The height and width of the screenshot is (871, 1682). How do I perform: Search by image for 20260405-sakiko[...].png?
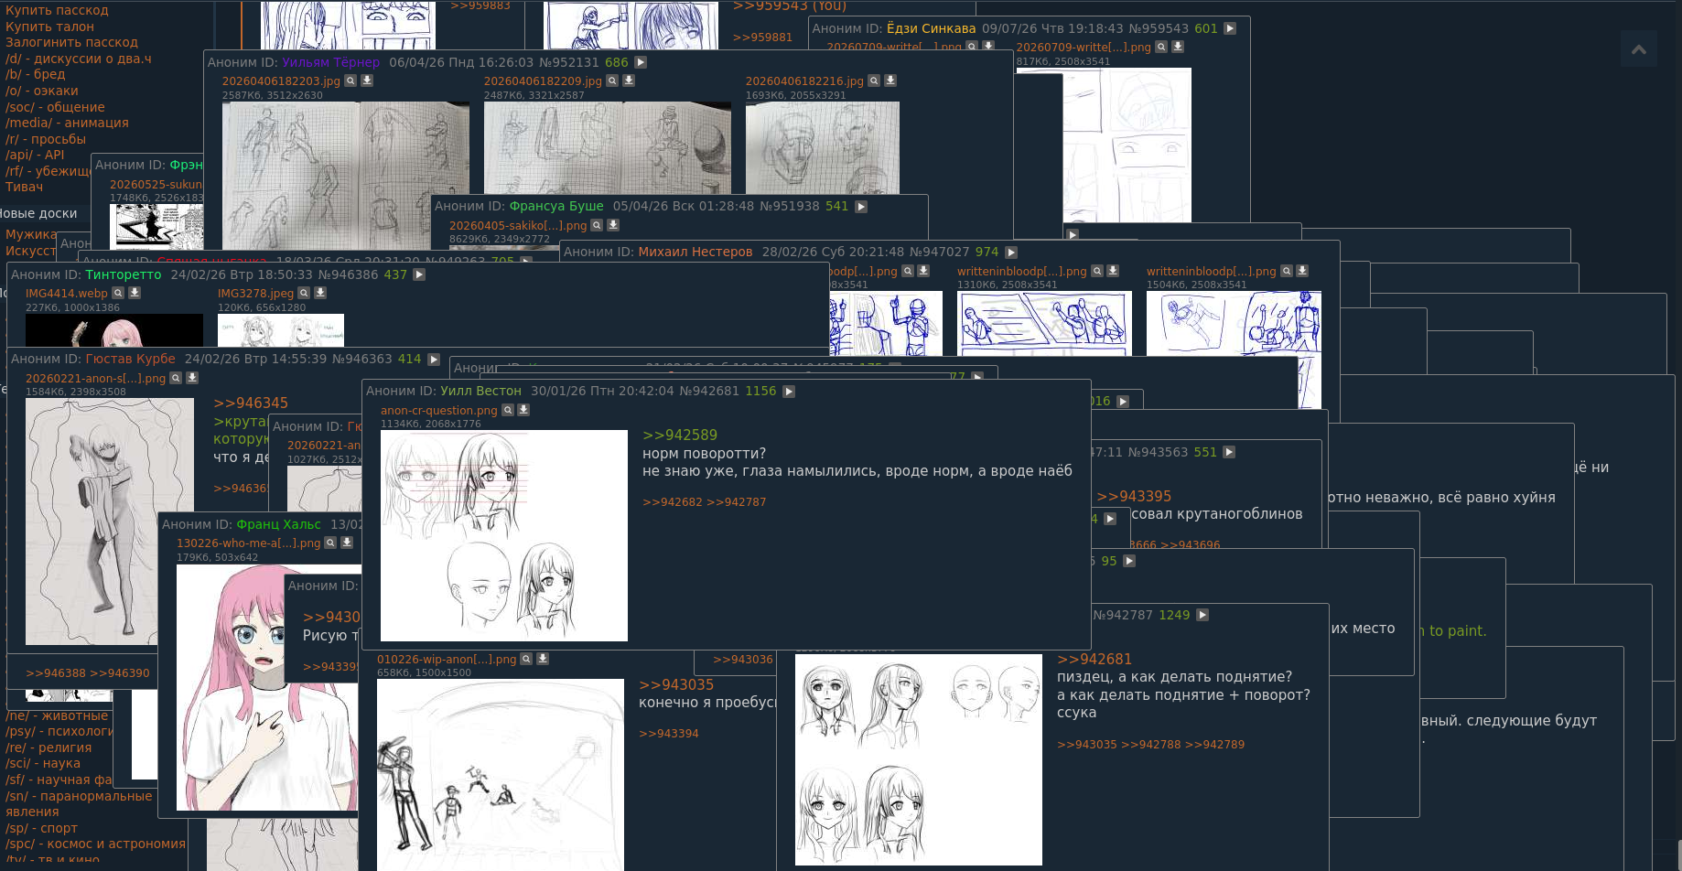click(597, 225)
